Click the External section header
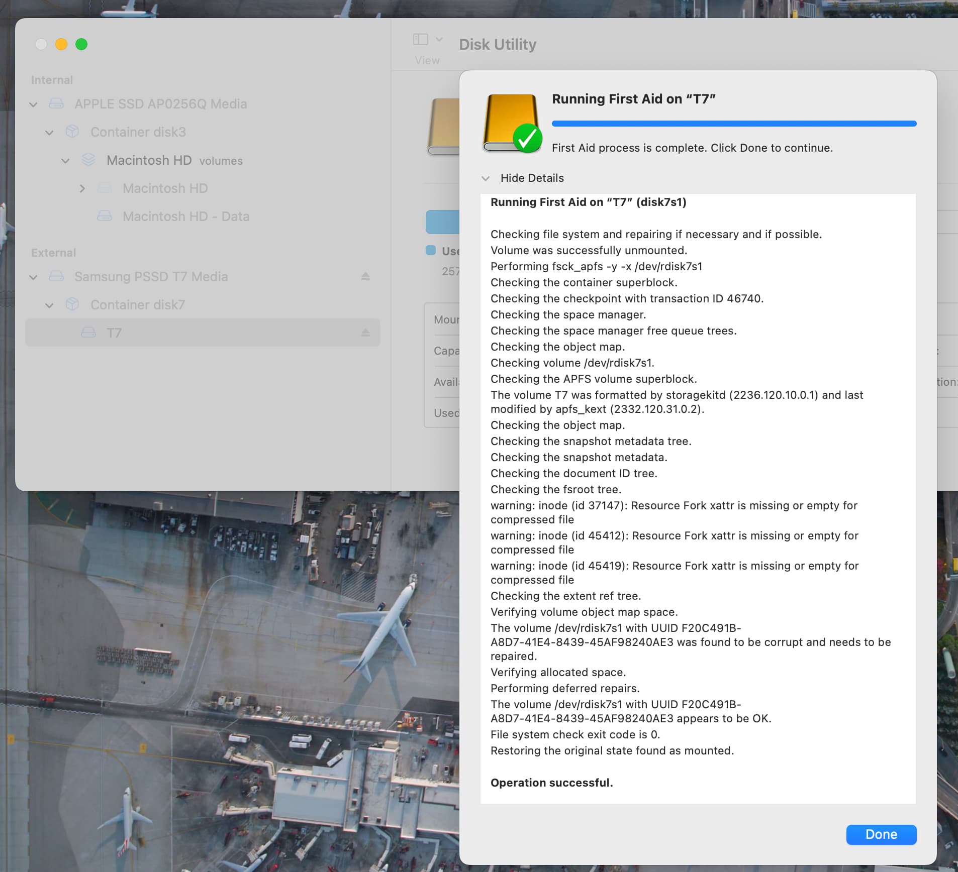958x872 pixels. point(53,253)
